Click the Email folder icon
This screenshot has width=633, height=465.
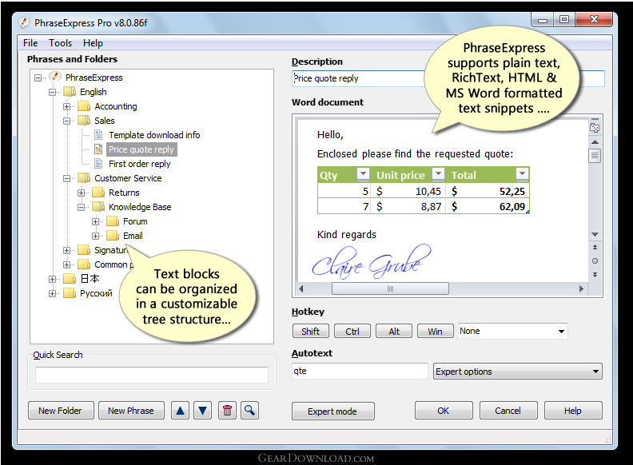coord(113,236)
